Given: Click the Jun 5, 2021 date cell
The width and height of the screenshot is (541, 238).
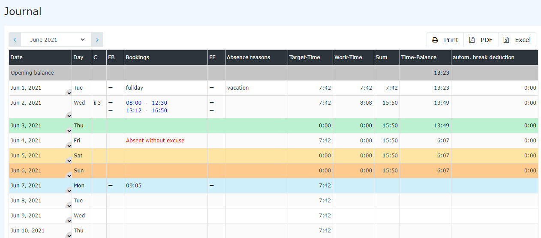Looking at the screenshot, I should (x=40, y=156).
